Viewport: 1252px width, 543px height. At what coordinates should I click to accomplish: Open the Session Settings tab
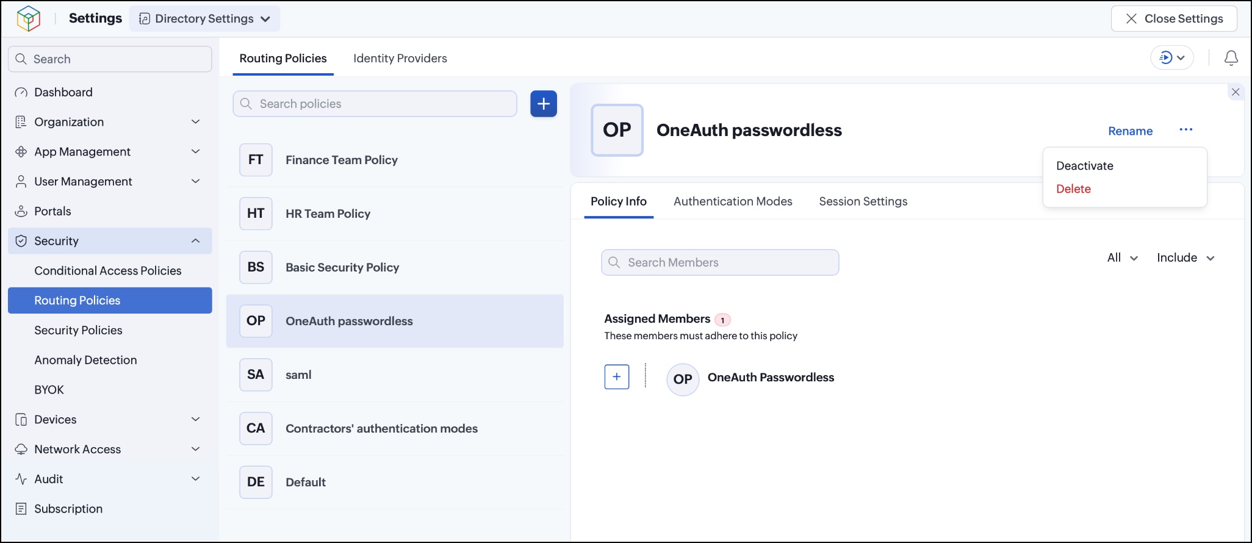863,201
